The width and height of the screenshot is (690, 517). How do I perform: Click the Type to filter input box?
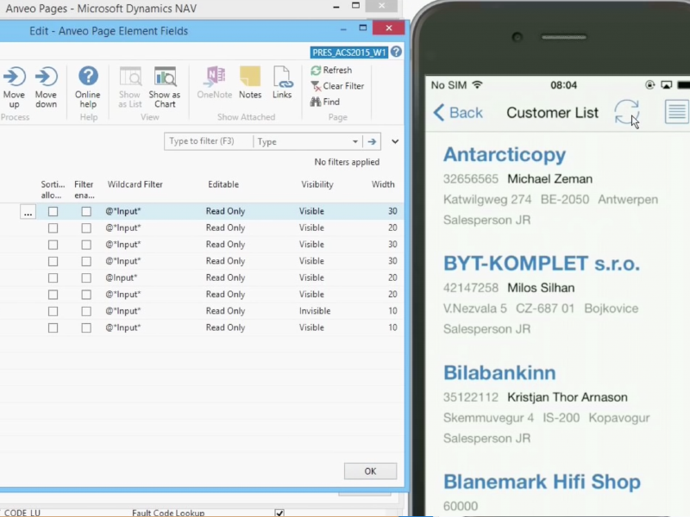point(209,141)
